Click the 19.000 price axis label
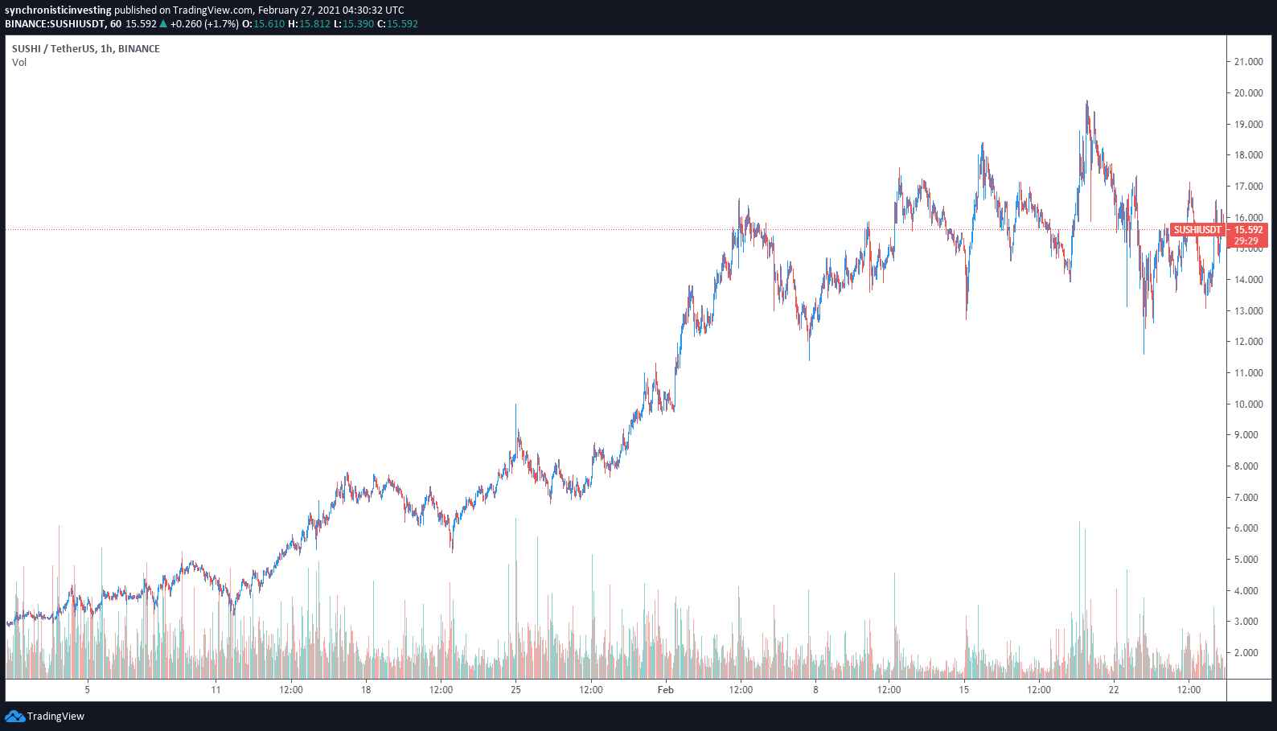 tap(1249, 125)
